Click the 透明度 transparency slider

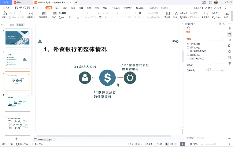[214, 70]
